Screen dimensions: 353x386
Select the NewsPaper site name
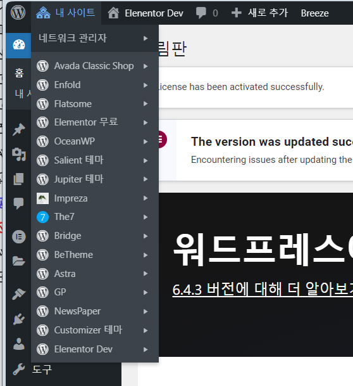tap(77, 311)
